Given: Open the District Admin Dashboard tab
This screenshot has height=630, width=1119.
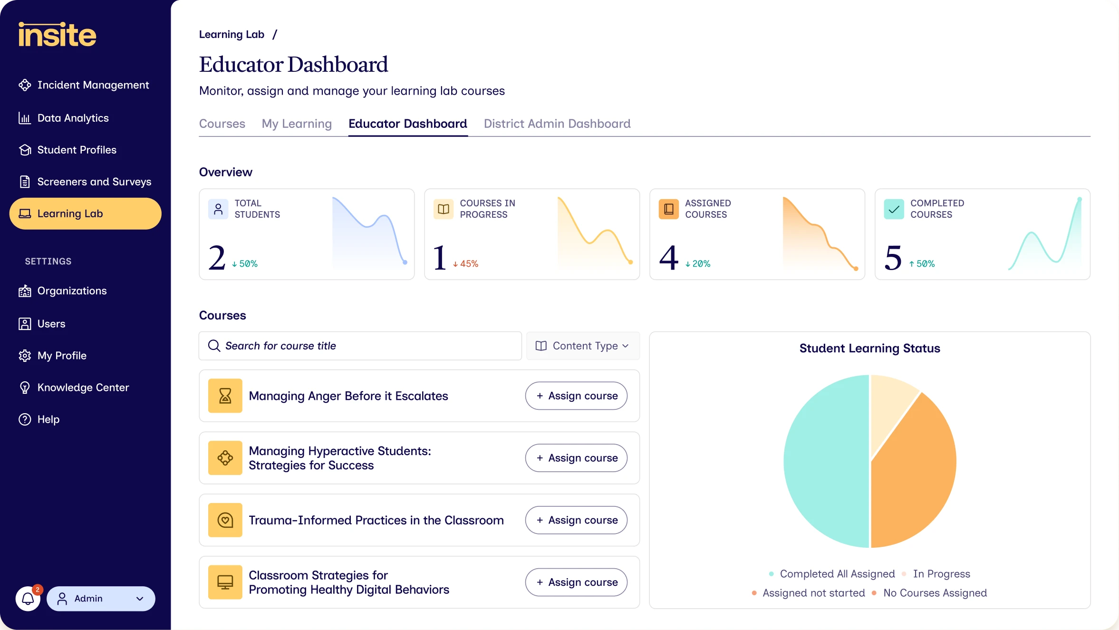Looking at the screenshot, I should [557, 124].
